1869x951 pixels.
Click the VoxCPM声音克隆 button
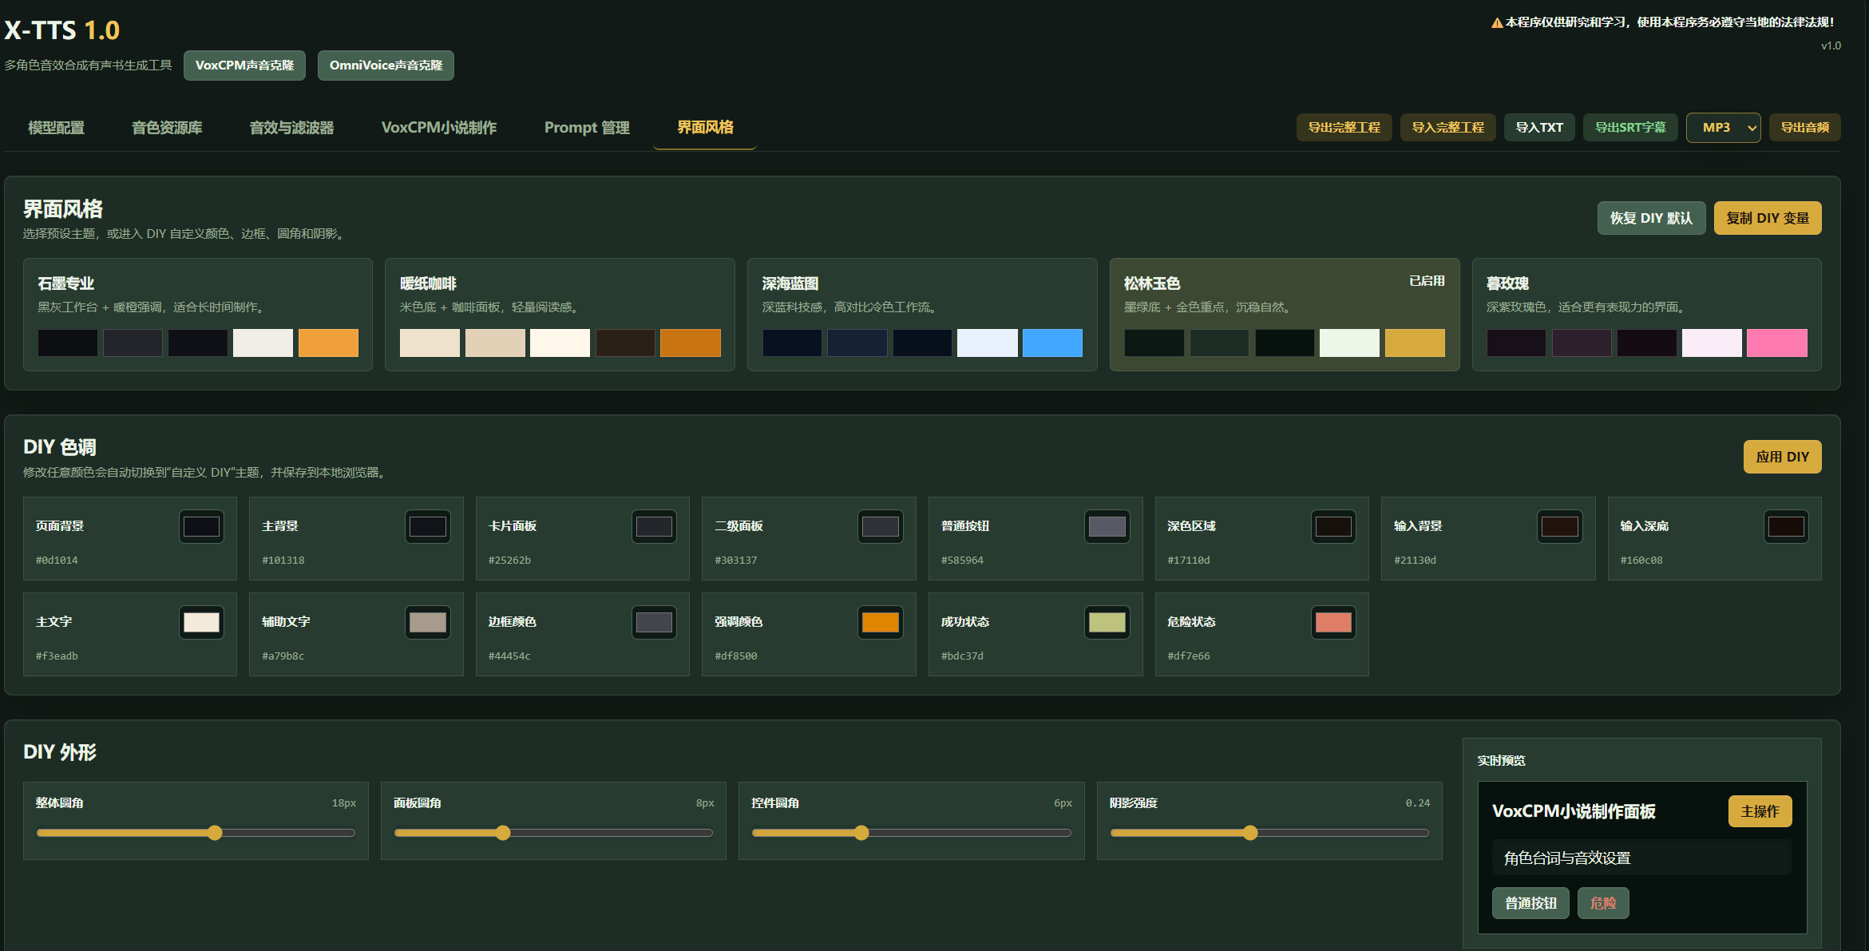pyautogui.click(x=244, y=65)
